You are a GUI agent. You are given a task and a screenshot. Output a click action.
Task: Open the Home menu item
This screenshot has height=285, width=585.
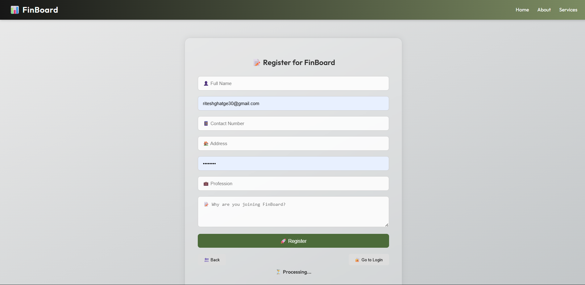pyautogui.click(x=522, y=10)
